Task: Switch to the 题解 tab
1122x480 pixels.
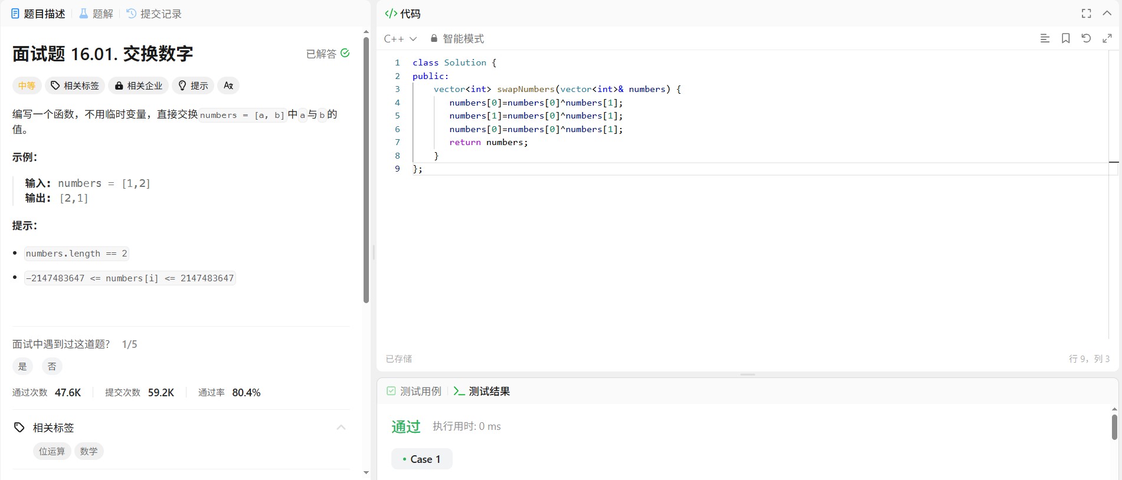Action: [96, 14]
